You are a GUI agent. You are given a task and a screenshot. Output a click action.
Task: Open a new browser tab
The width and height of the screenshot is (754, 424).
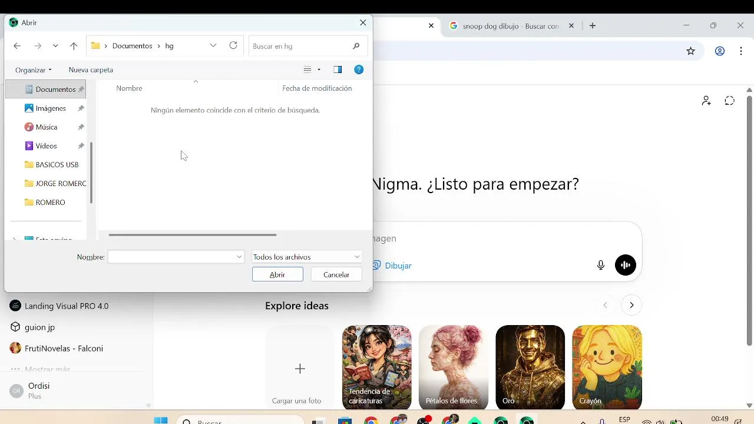coord(593,26)
